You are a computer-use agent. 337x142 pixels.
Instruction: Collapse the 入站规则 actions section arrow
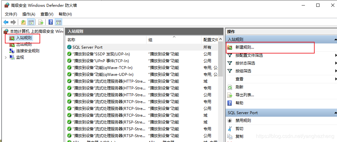(335, 40)
